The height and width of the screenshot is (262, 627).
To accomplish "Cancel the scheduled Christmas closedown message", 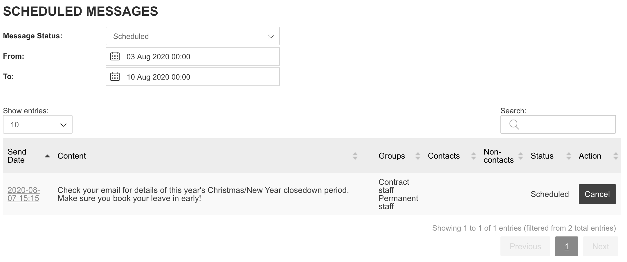I will click(x=597, y=194).
